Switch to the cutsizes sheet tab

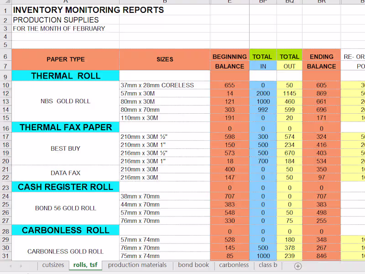53,265
